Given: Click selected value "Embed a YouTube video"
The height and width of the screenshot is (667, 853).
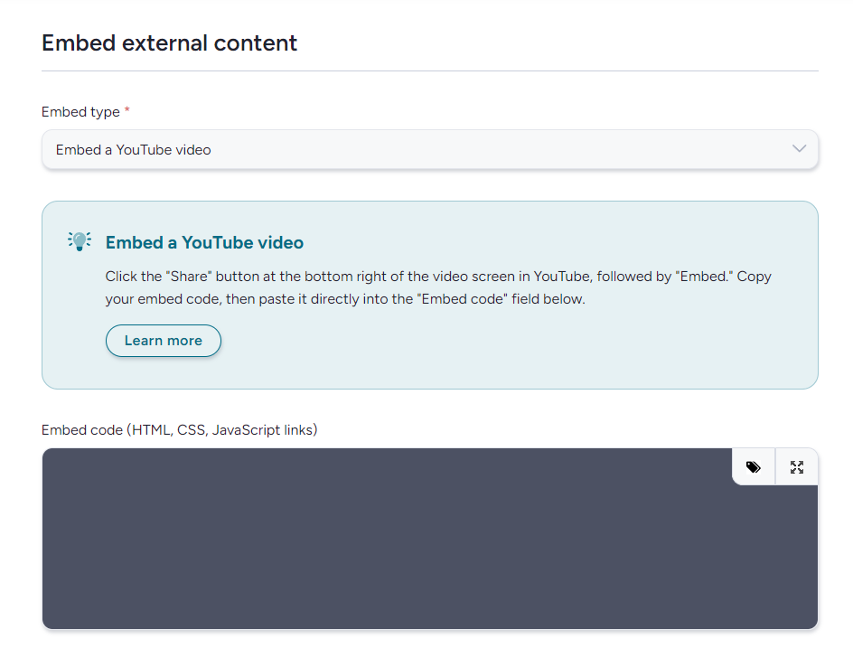Looking at the screenshot, I should (134, 150).
